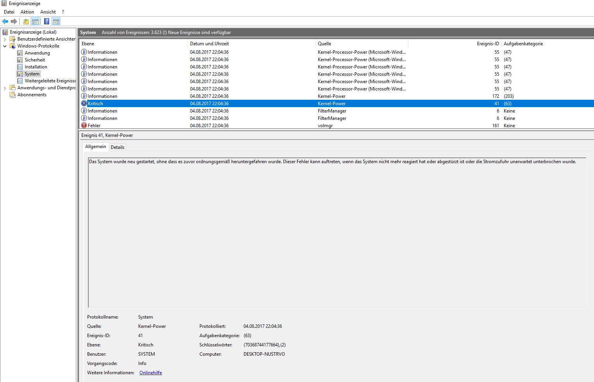Sort by Datum und Uhrzeit column header

click(x=251, y=44)
